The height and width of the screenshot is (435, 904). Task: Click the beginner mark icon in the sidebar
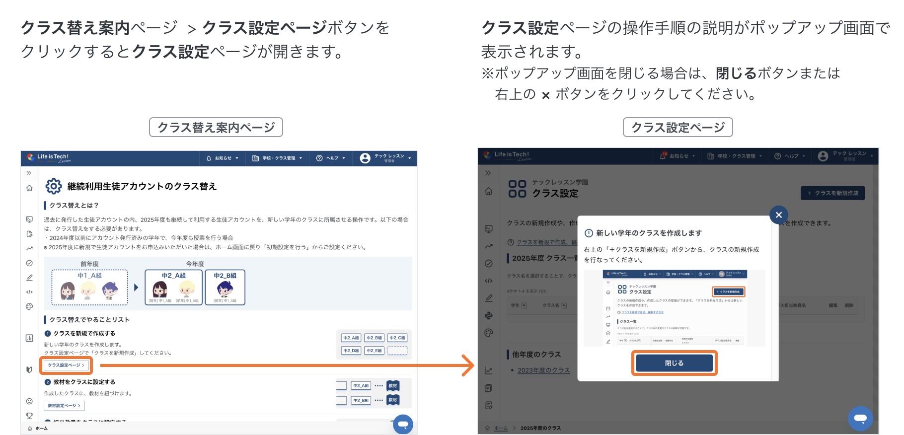click(x=29, y=369)
